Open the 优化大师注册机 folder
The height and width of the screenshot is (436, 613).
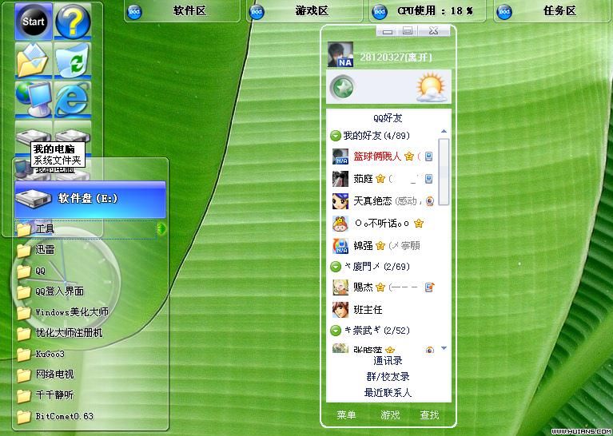point(59,333)
